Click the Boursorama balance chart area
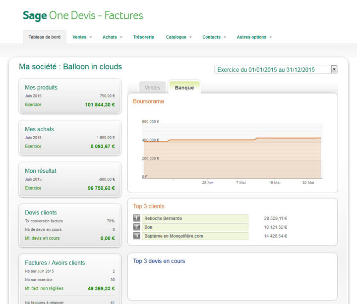357x304 pixels. point(232,151)
